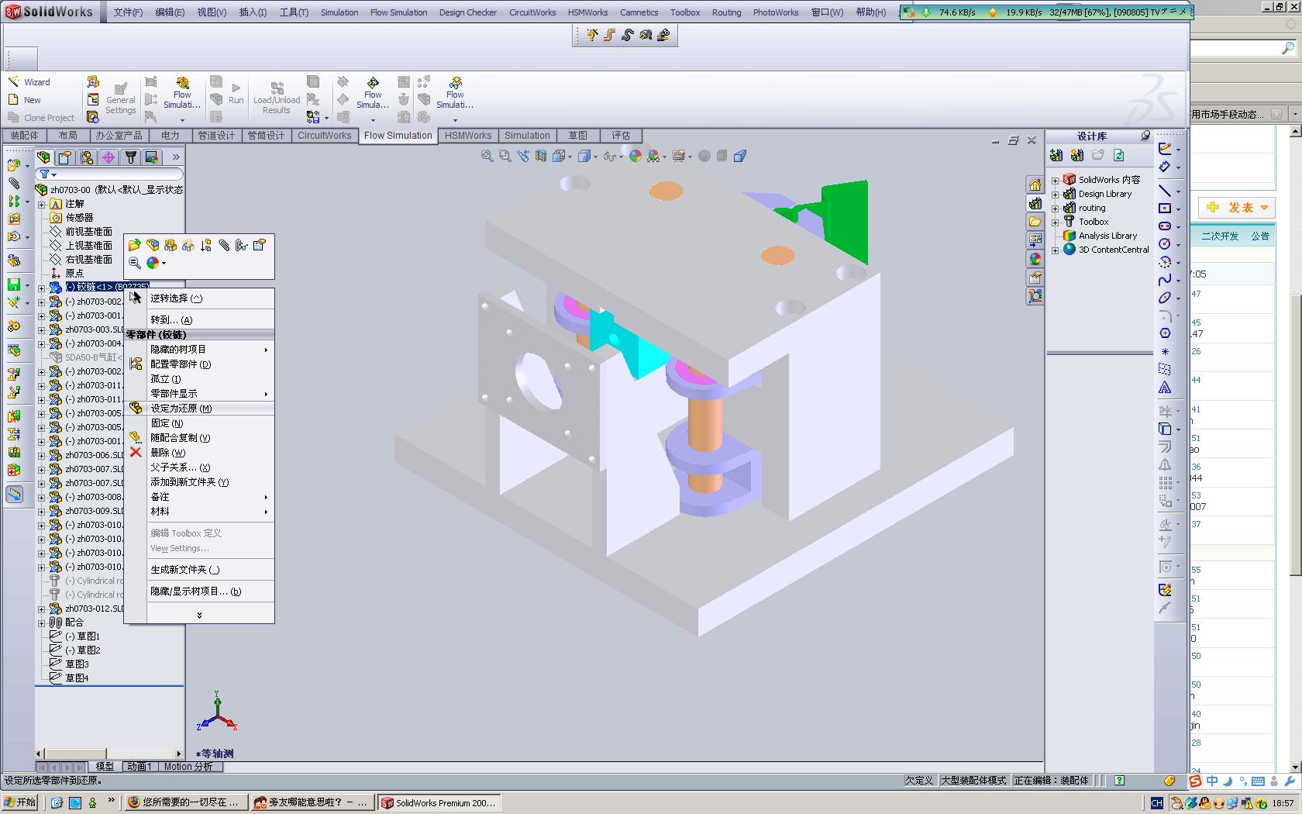Switch to the Motion 分析 bottom tab
Viewport: 1302px width, 814px height.
click(x=188, y=767)
